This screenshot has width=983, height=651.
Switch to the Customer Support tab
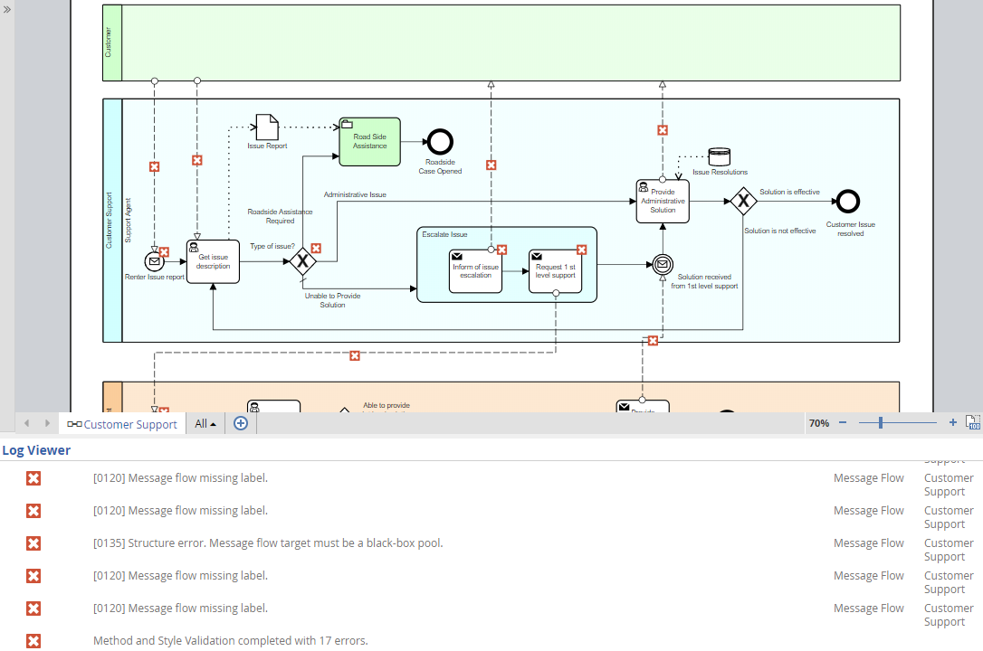click(x=122, y=424)
